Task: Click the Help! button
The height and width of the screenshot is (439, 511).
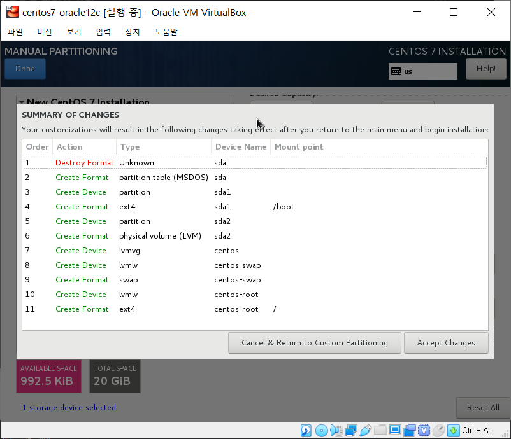Action: 486,69
